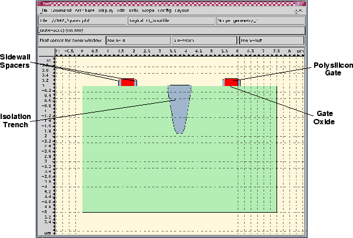This screenshot has width=353, height=238.
Task: Select the left red polysilicon gate
Action: click(x=127, y=82)
